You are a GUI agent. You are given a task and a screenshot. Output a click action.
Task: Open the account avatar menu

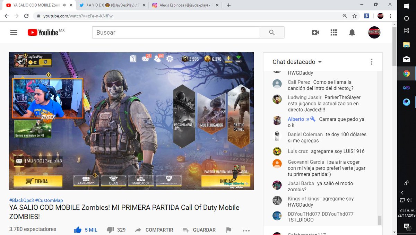point(374,32)
